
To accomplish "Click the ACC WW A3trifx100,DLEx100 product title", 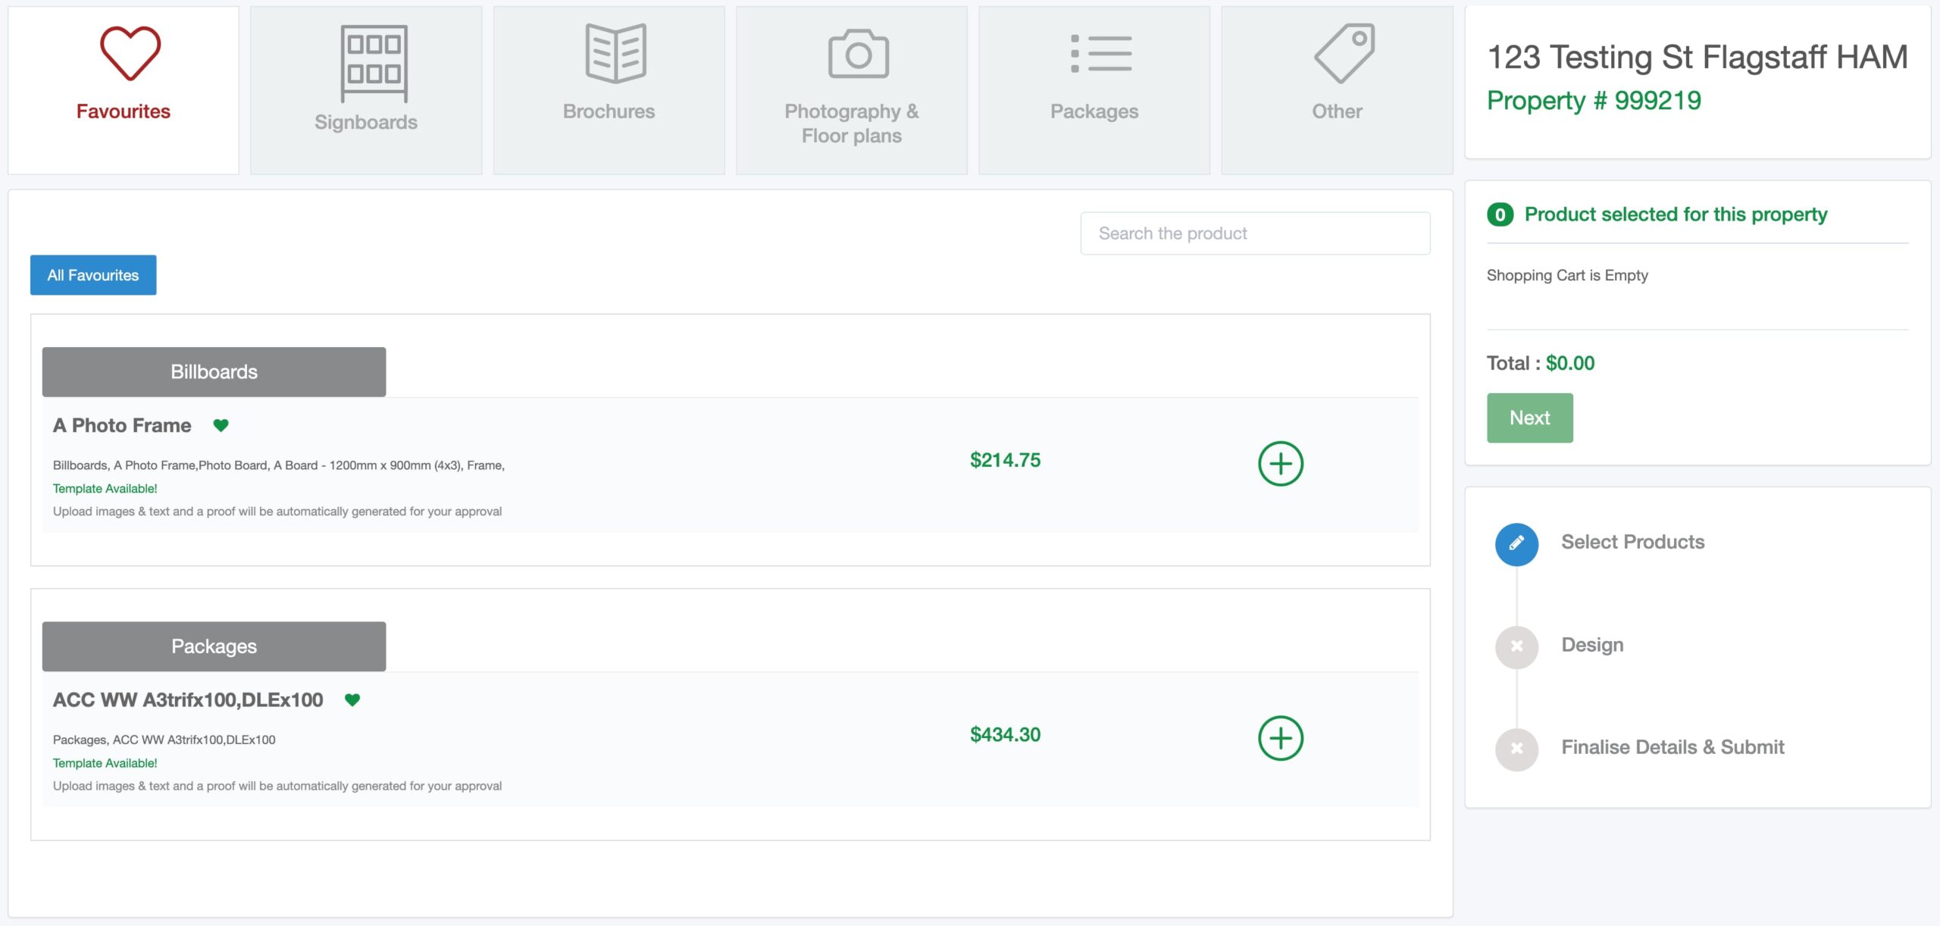I will coord(188,699).
